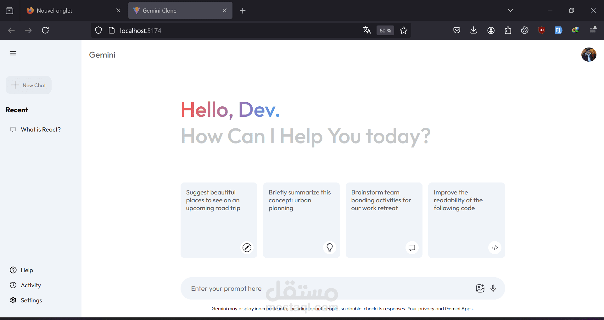
Task: Open Settings in the sidebar
Action: tap(26, 300)
